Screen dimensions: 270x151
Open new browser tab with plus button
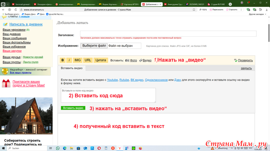[x=230, y=4]
